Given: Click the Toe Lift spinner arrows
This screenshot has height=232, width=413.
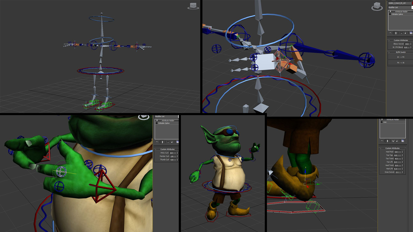Looking at the screenshot, I should (x=402, y=162).
